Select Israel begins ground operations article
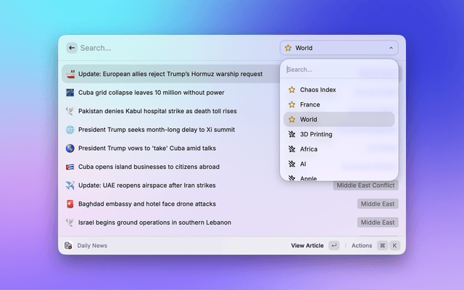Screen dimensions: 464x290 [x=154, y=223]
